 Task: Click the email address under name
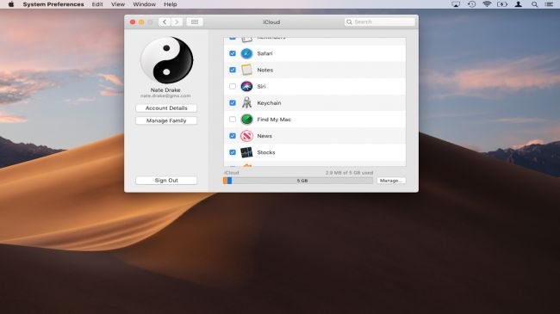165,96
